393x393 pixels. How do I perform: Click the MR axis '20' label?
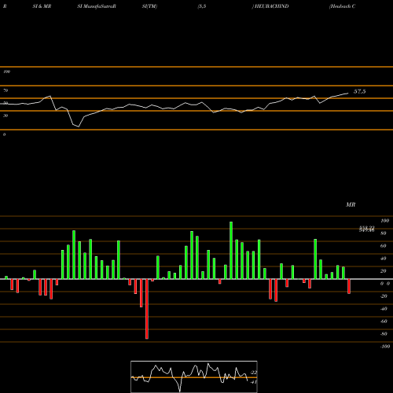click(x=384, y=271)
